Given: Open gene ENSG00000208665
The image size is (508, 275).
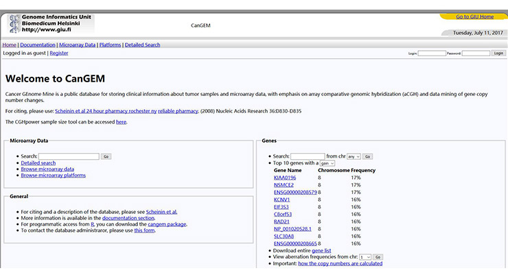Looking at the screenshot, I should 295,243.
